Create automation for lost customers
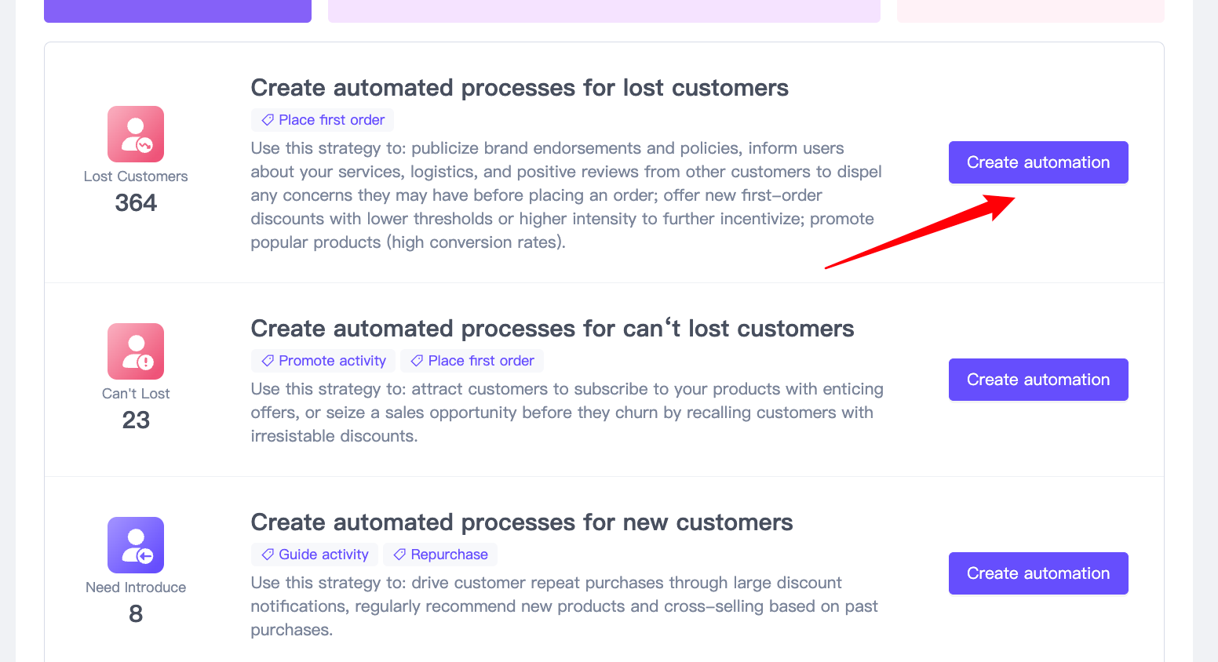 (1037, 162)
